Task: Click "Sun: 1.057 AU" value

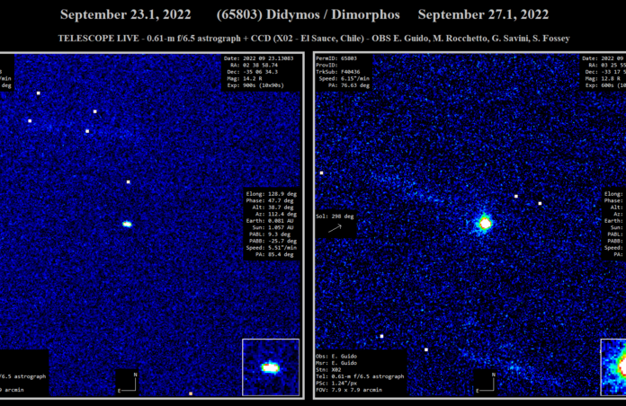Action: 273,227
